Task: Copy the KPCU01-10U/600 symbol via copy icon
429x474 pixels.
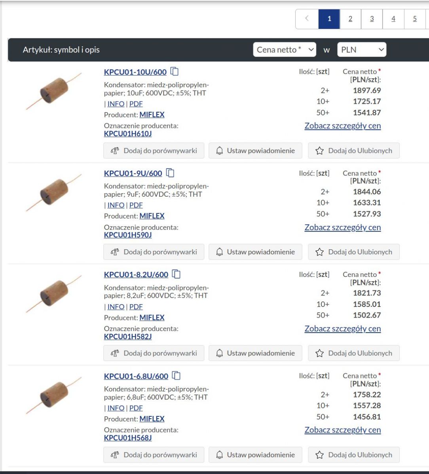Action: (175, 71)
